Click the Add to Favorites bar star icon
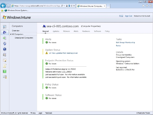The width and height of the screenshot is (153, 115). coord(2,10)
